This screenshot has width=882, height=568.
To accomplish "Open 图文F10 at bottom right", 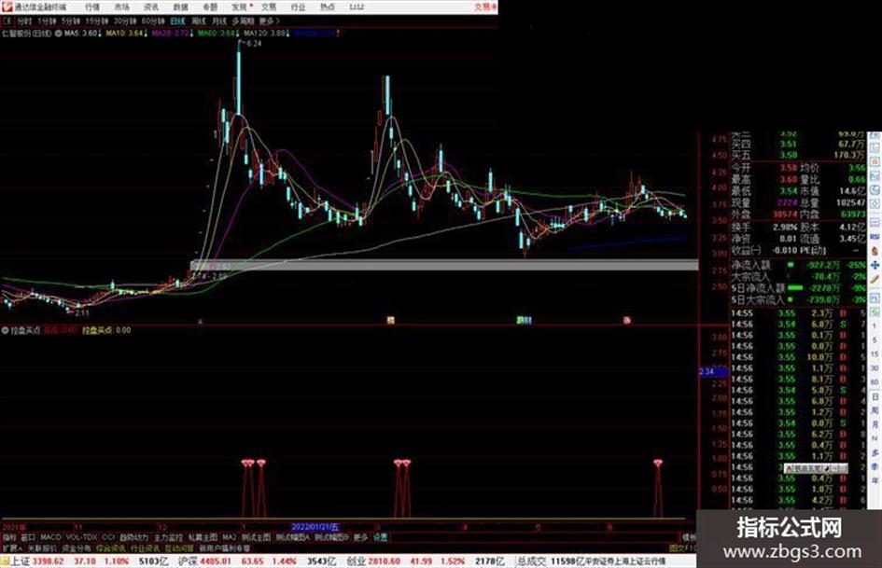I will point(684,547).
